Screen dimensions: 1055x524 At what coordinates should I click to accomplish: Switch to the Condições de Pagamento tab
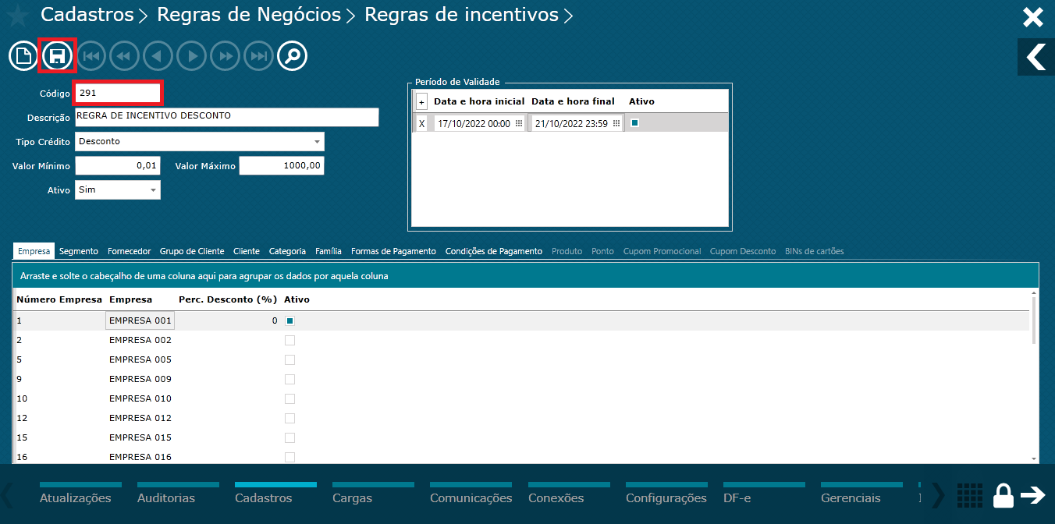click(x=494, y=251)
